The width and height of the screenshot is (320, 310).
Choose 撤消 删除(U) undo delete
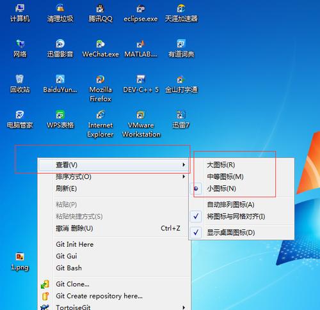(x=74, y=228)
